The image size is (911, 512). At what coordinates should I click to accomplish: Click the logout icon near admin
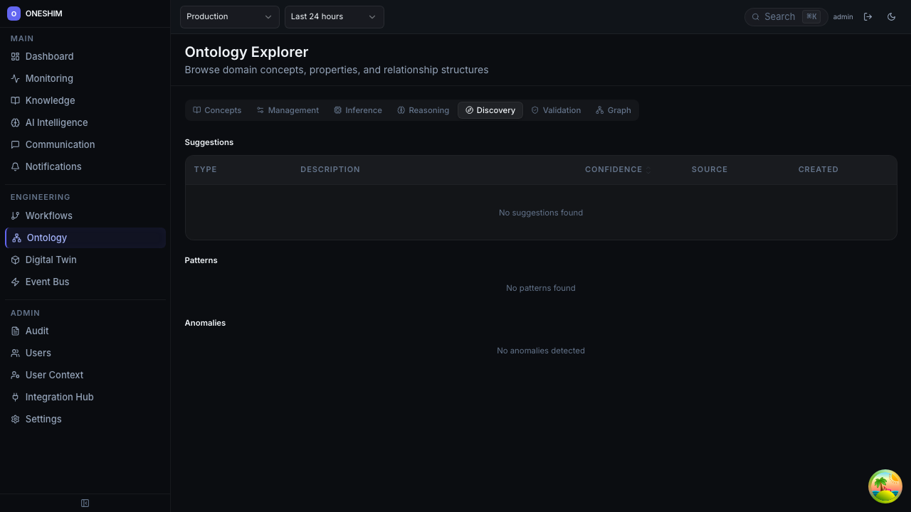(x=868, y=16)
